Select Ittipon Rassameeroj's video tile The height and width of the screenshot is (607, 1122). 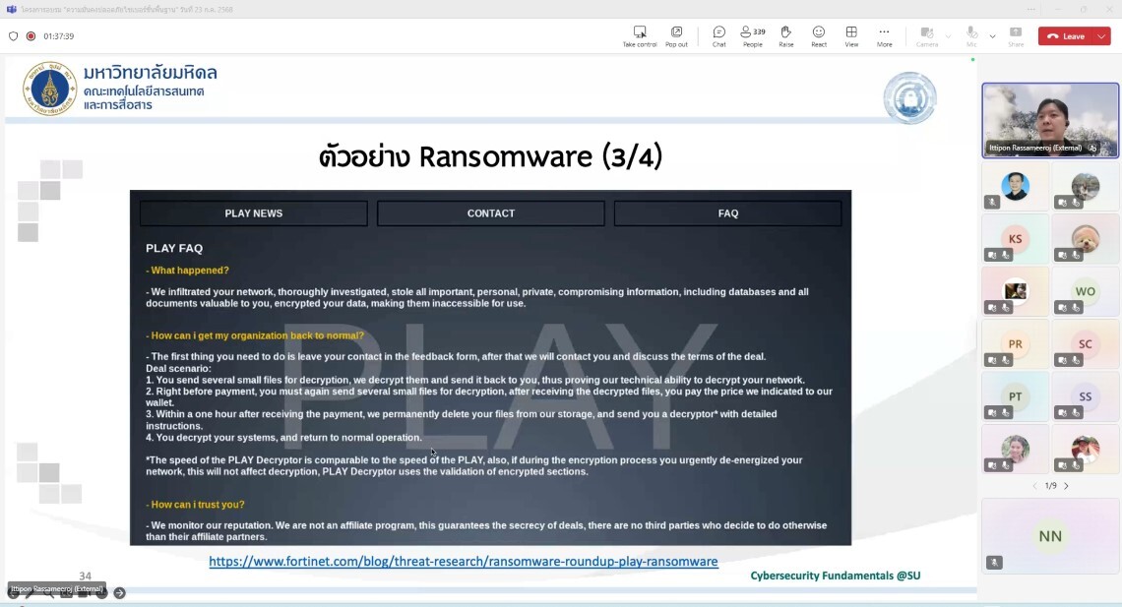click(1050, 119)
